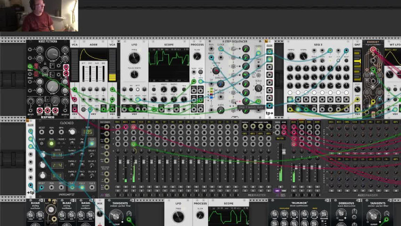Toggle the SEQ 3 first step LED button

(x=290, y=92)
